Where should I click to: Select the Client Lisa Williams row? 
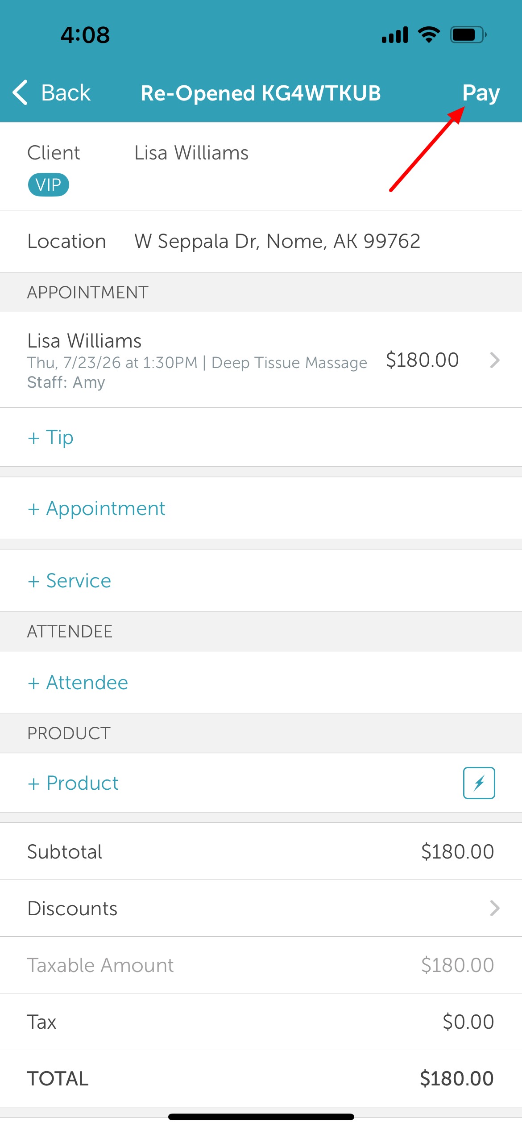[261, 166]
